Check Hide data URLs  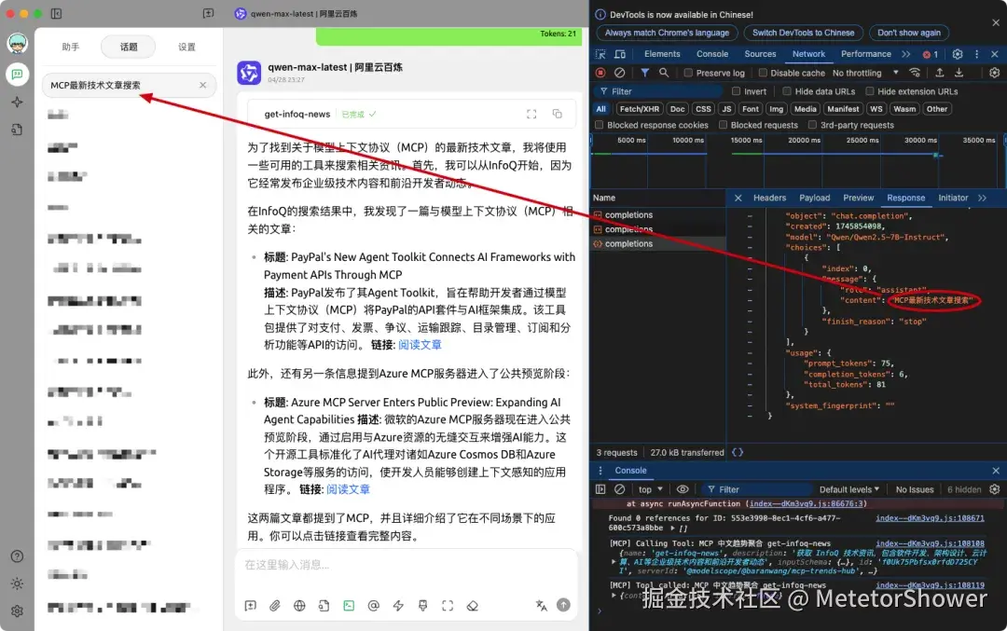point(787,91)
